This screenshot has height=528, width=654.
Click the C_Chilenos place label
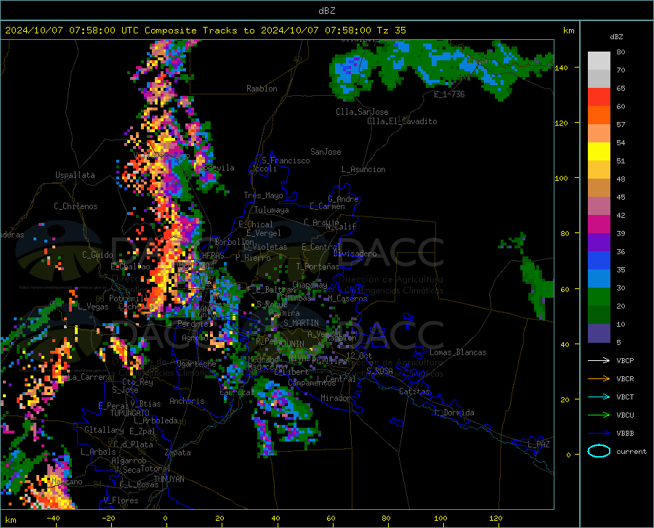pos(76,206)
